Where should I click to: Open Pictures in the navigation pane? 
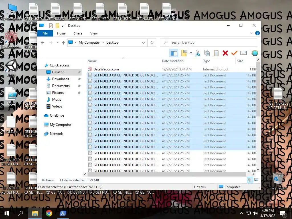coord(58,93)
